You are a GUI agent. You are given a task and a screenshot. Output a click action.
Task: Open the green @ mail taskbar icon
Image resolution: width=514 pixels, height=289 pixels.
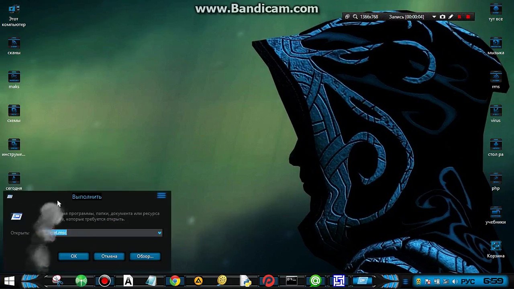coord(316,281)
